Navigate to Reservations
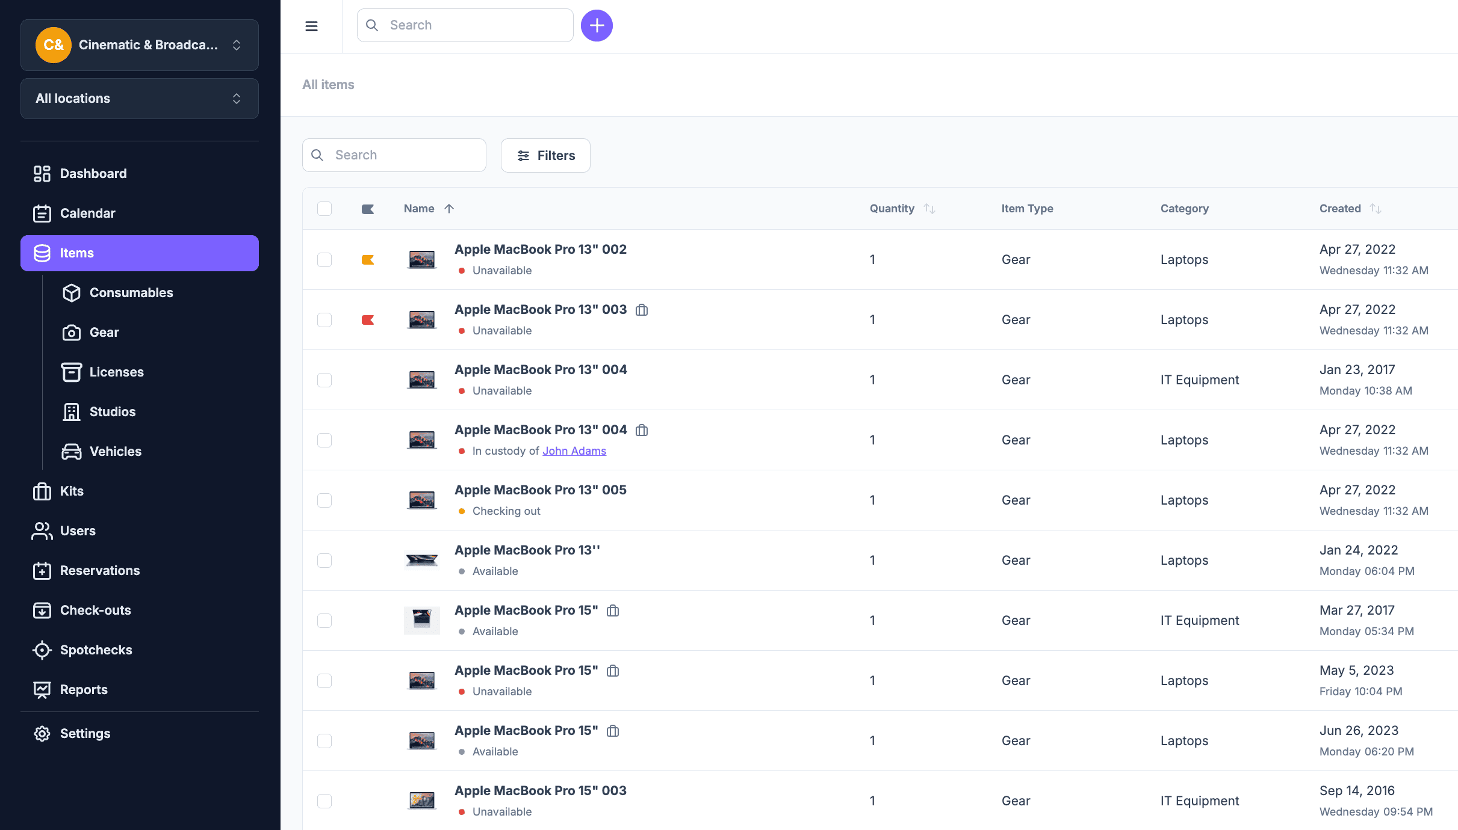1458x830 pixels. tap(140, 571)
